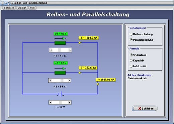Increase R2 with right scroll arrow
Viewport: 174px width, 124px height.
click(x=69, y=81)
